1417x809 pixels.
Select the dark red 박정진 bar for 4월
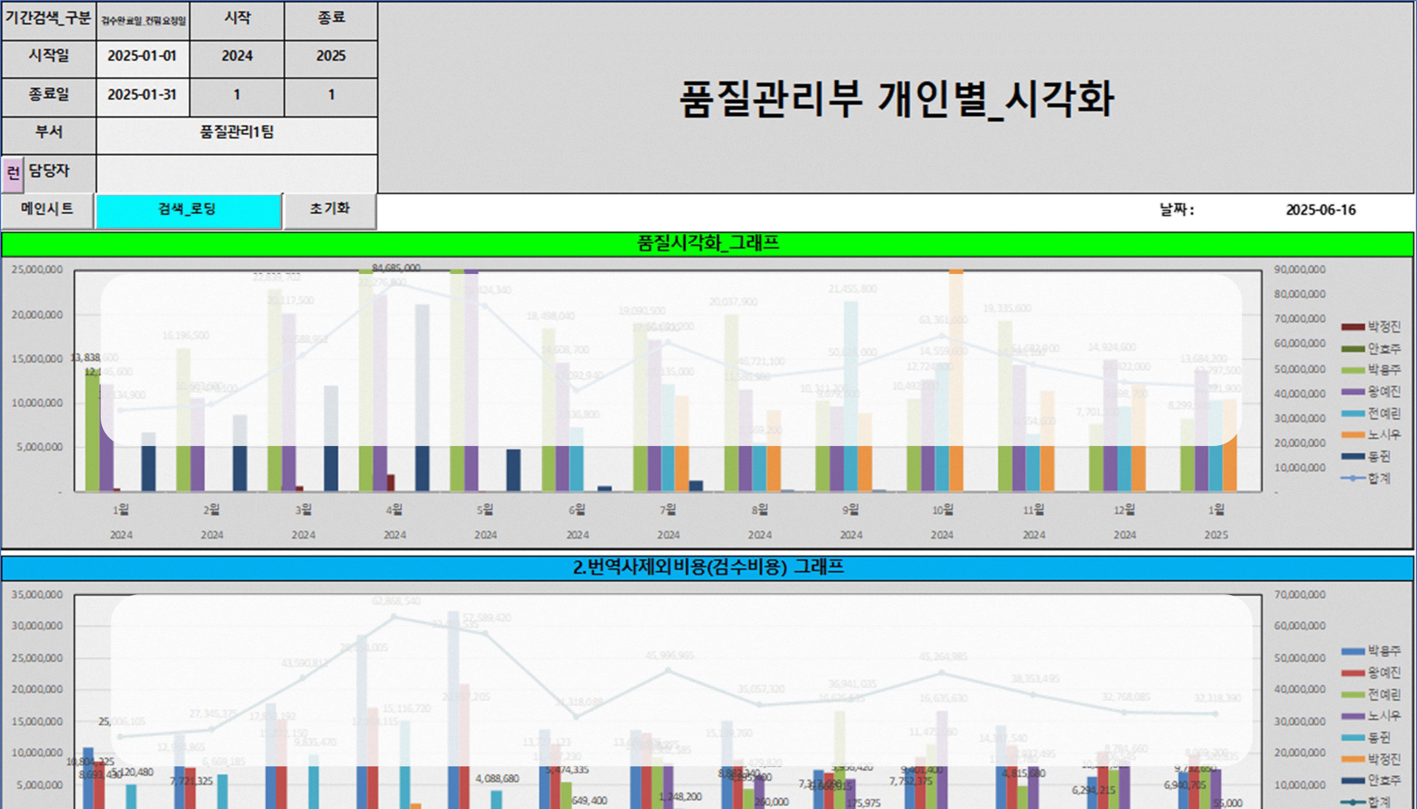(390, 483)
